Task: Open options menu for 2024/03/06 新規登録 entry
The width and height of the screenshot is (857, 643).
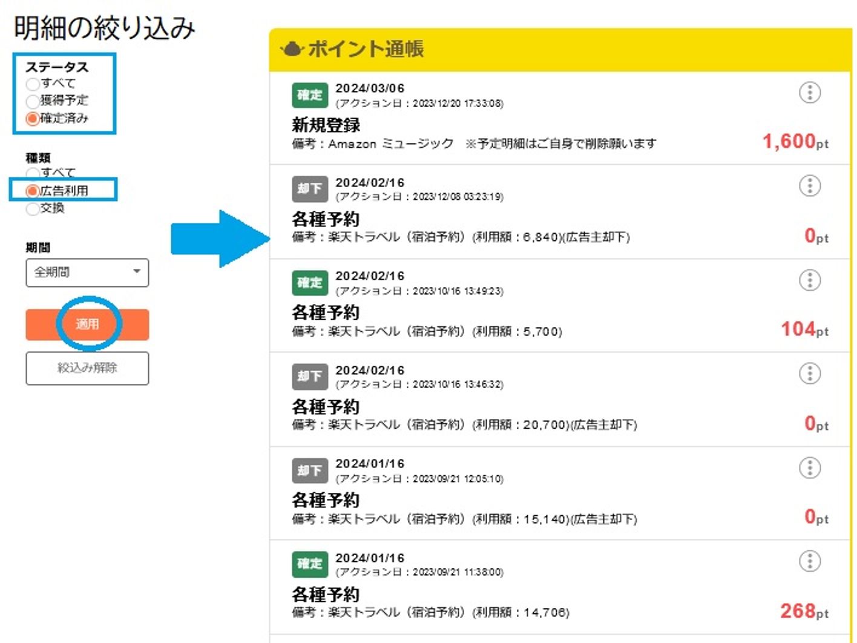Action: pos(809,93)
